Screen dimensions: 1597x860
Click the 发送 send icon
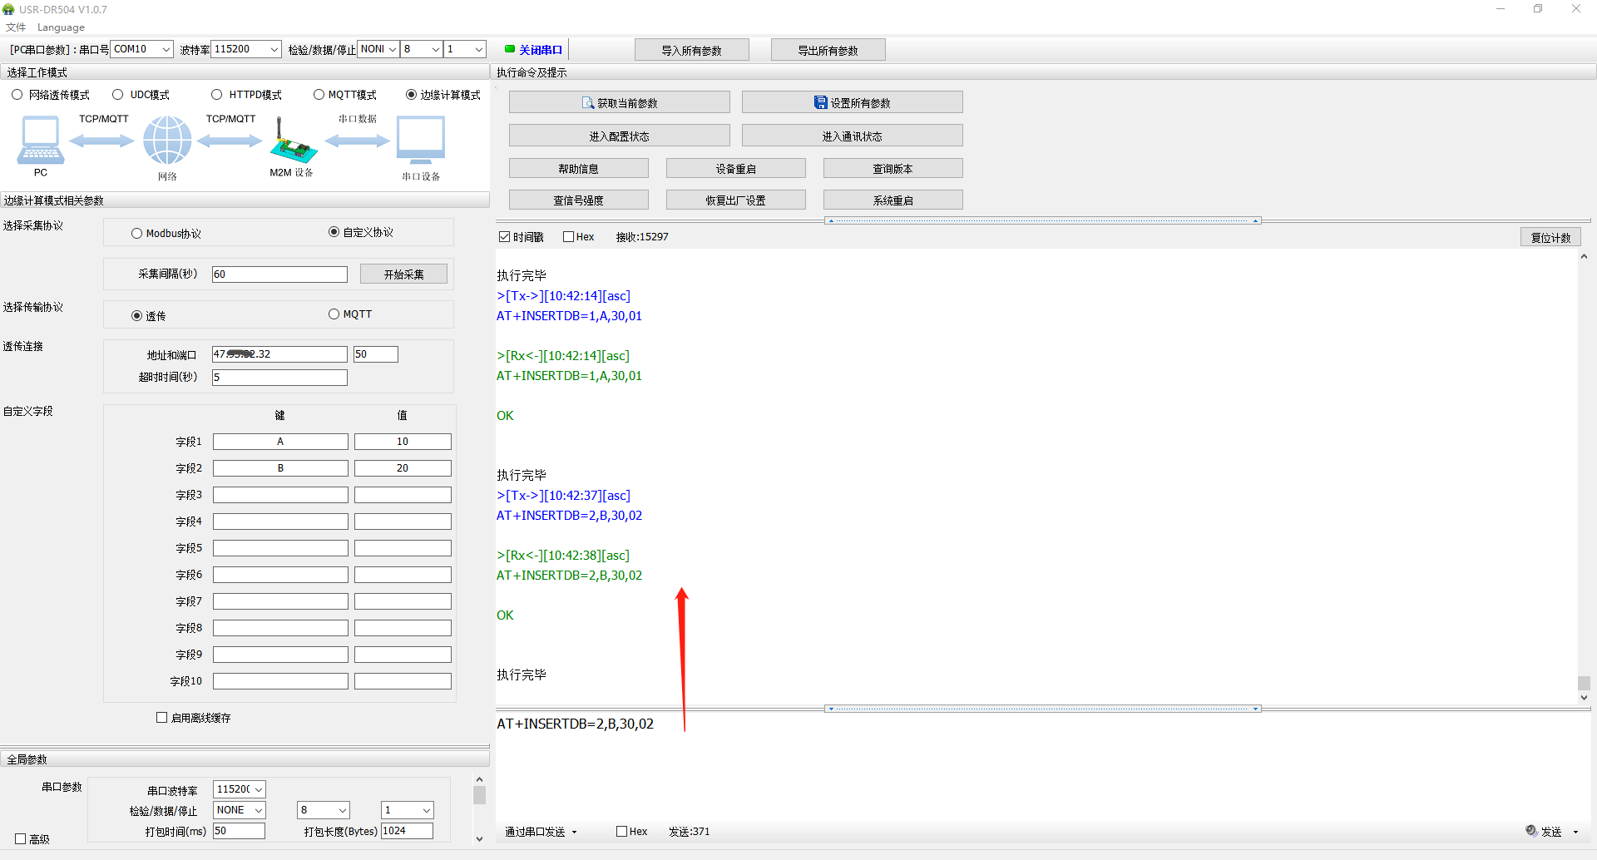pos(1531,831)
